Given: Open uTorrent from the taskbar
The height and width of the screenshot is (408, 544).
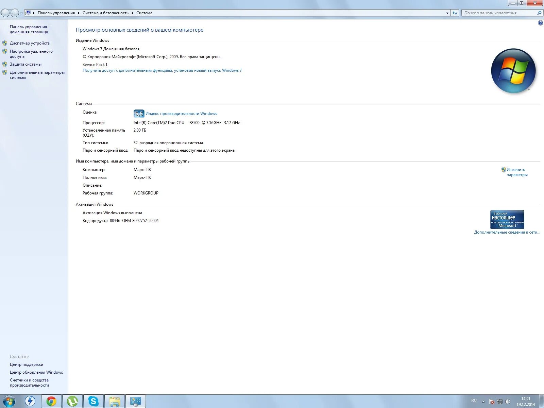Looking at the screenshot, I should [x=72, y=402].
